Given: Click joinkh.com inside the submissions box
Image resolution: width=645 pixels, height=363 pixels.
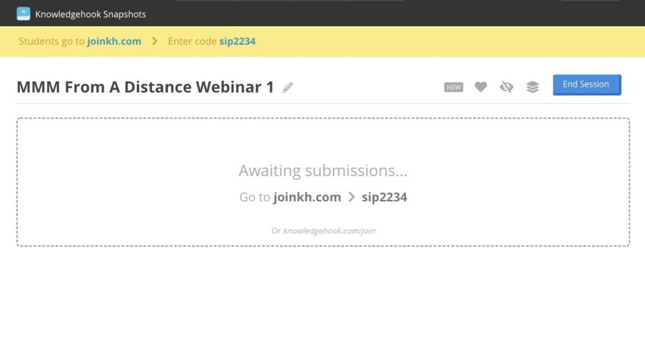Looking at the screenshot, I should tap(307, 197).
